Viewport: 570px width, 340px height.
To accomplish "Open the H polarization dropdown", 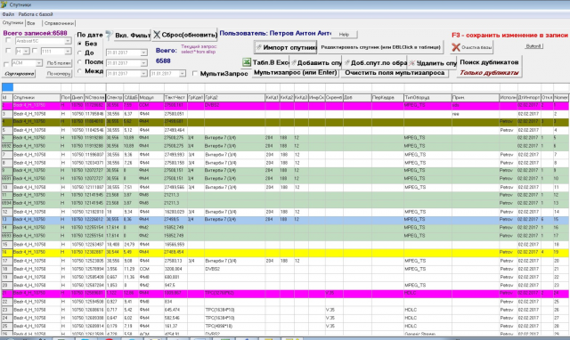I will coord(26,52).
